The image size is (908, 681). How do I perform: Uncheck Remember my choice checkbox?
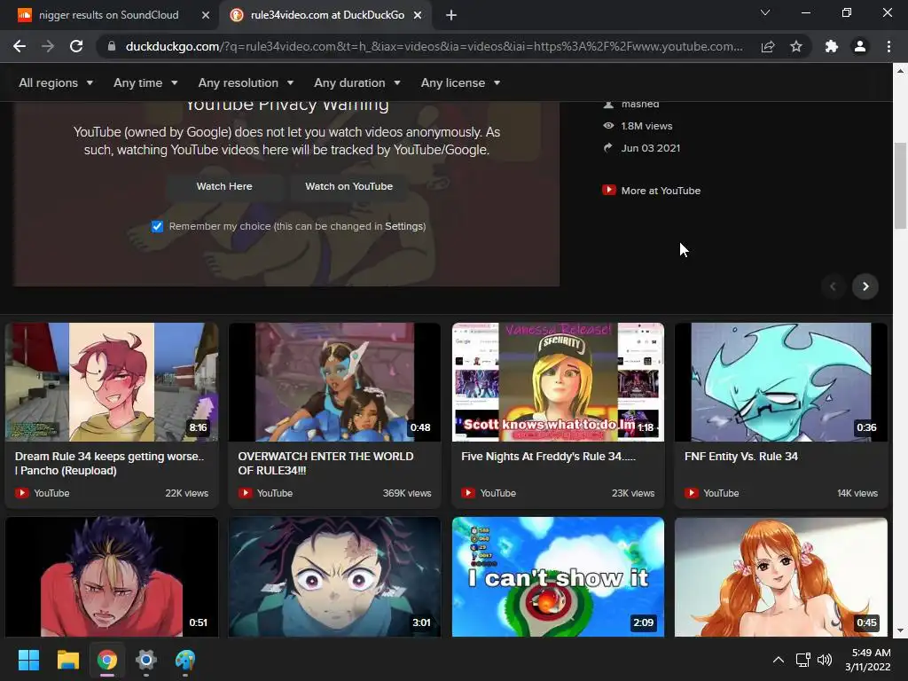point(157,226)
